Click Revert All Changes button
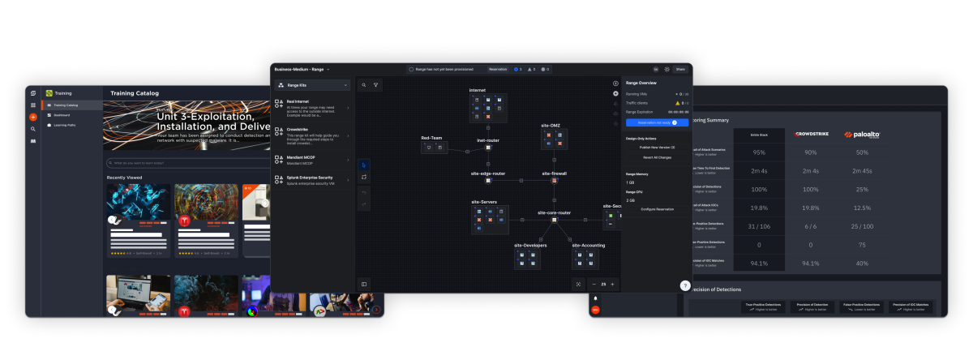Viewport: 973px width, 360px height. (658, 157)
